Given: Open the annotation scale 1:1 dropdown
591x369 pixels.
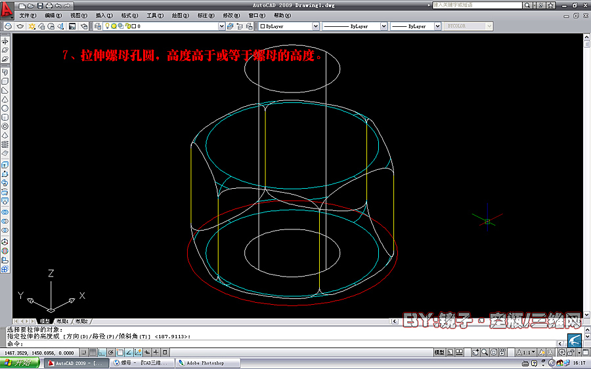Looking at the screenshot, I should click(x=526, y=353).
